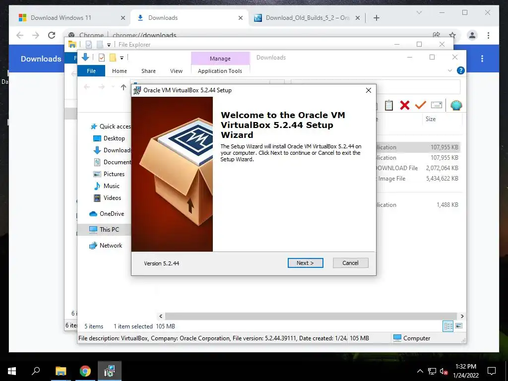508x381 pixels.
Task: Click Chrome's back navigation arrow
Action: tap(20, 35)
